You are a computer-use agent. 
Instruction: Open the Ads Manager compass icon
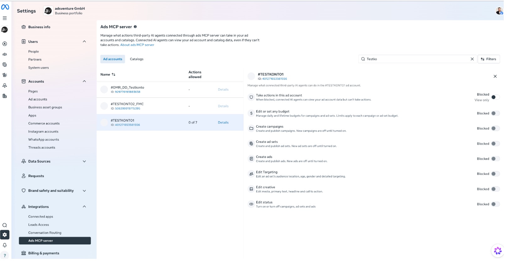tap(5, 44)
